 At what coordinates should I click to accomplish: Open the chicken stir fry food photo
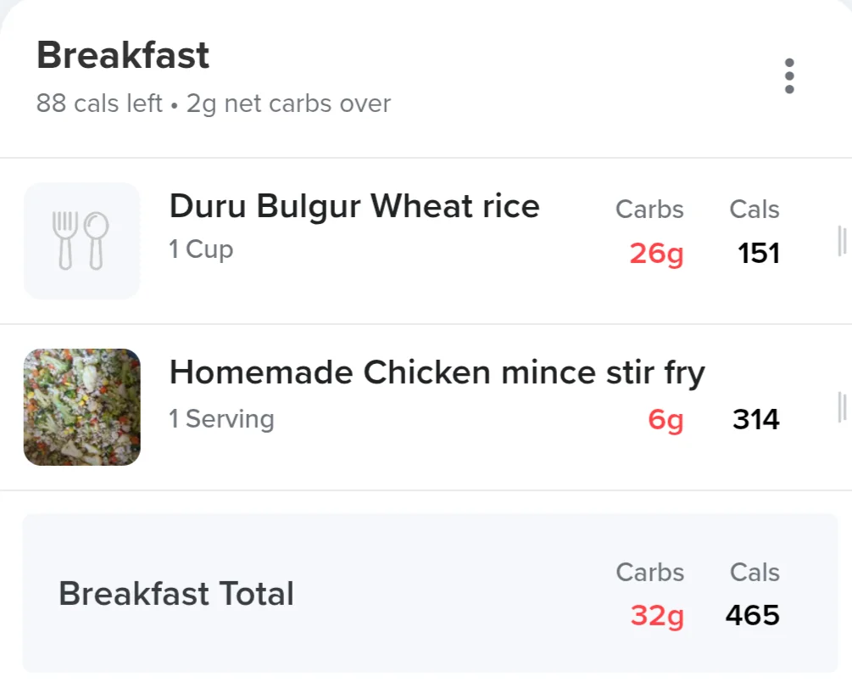(x=82, y=407)
